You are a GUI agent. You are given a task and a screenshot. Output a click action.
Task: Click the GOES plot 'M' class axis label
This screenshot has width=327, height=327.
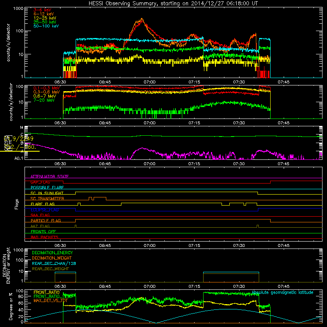tap(22, 128)
